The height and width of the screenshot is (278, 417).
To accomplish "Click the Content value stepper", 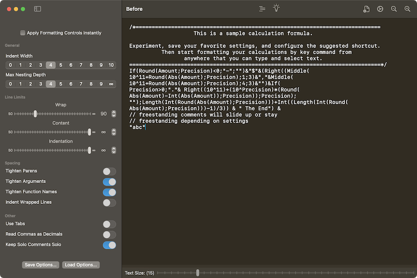I will [x=114, y=132].
